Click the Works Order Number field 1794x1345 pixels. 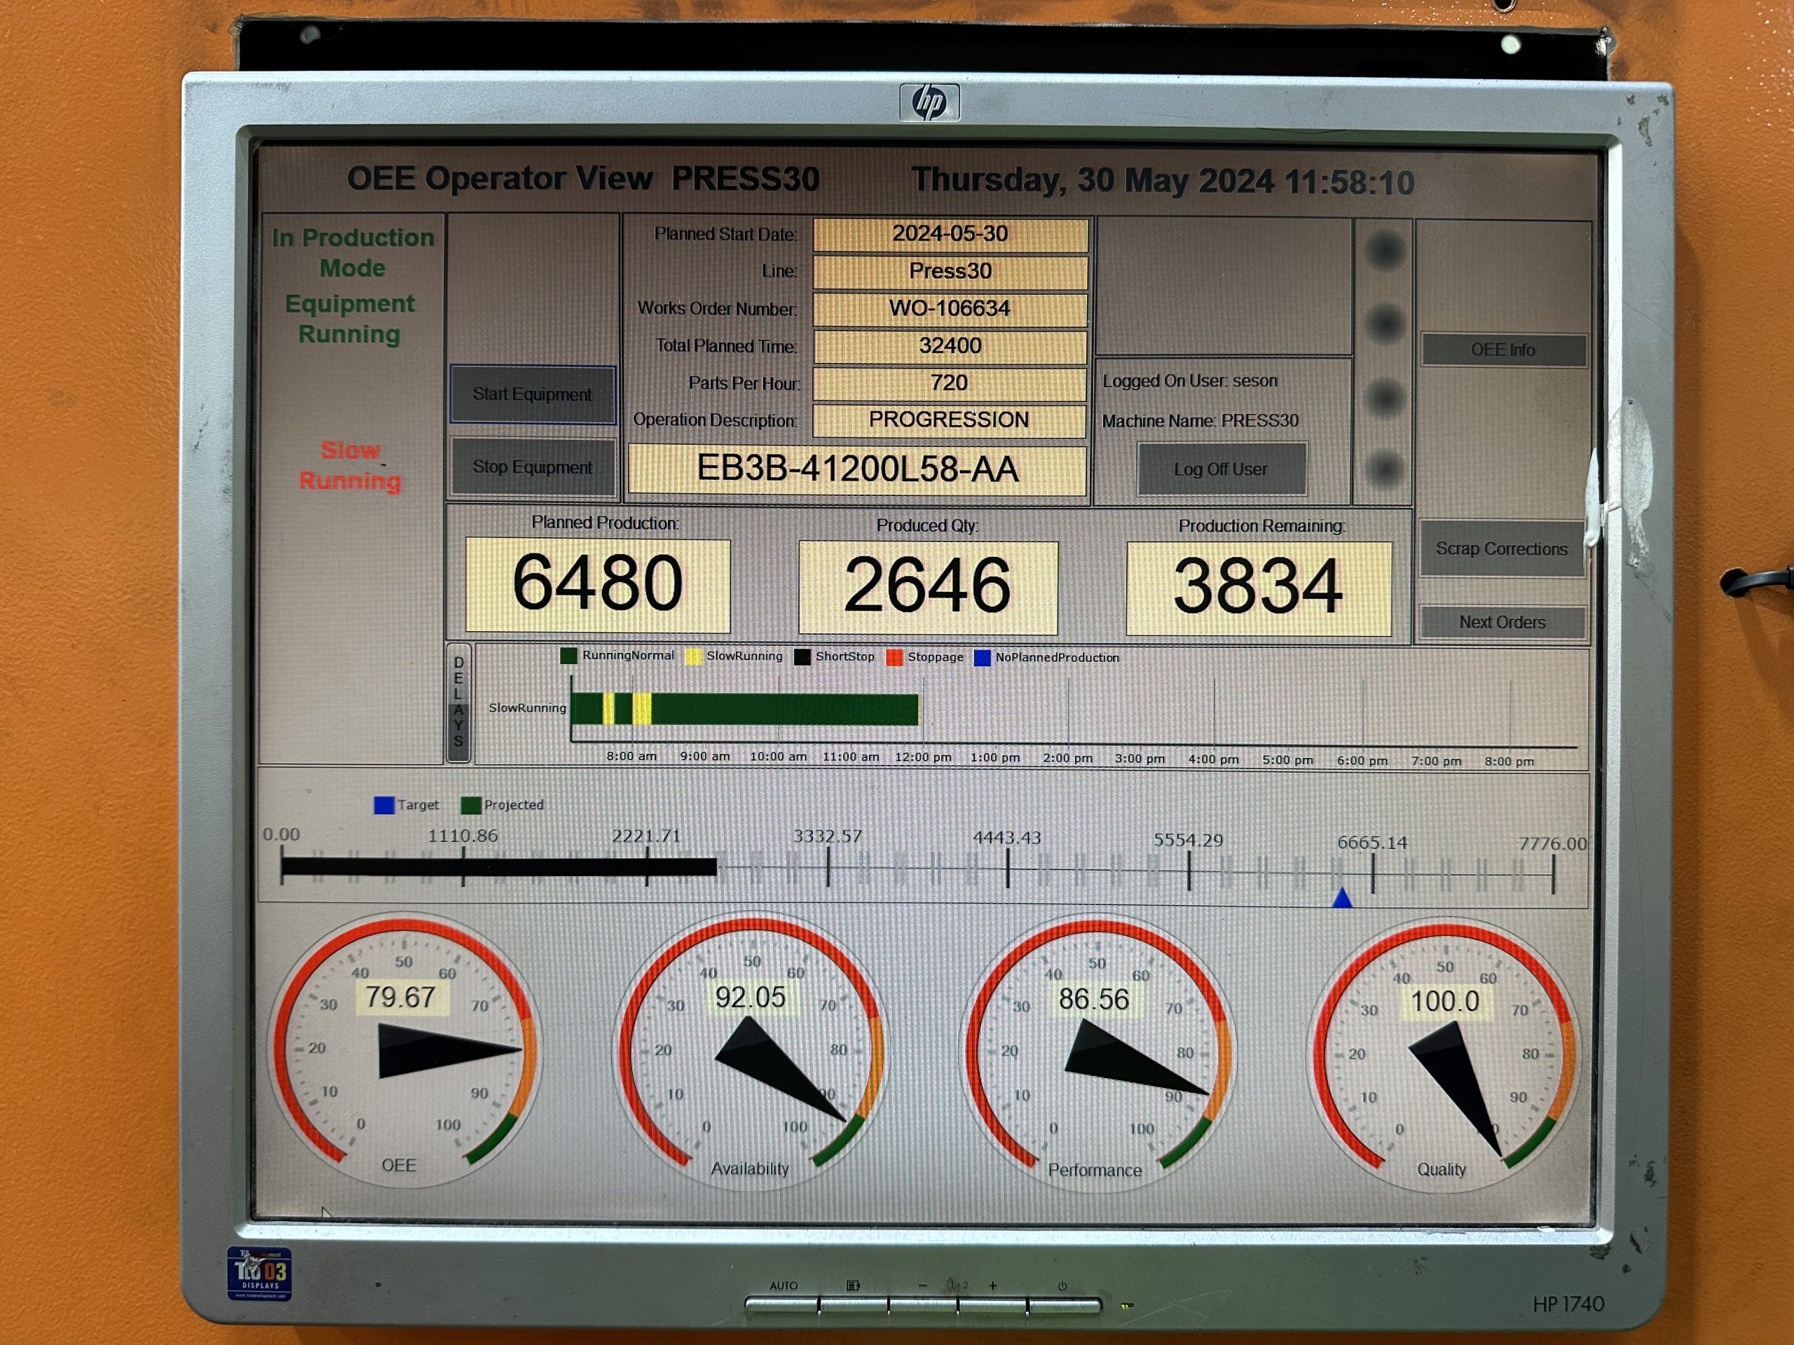950,309
